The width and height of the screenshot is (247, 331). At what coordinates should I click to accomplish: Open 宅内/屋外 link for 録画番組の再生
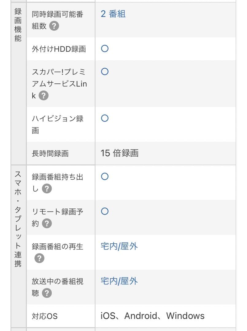[119, 246]
